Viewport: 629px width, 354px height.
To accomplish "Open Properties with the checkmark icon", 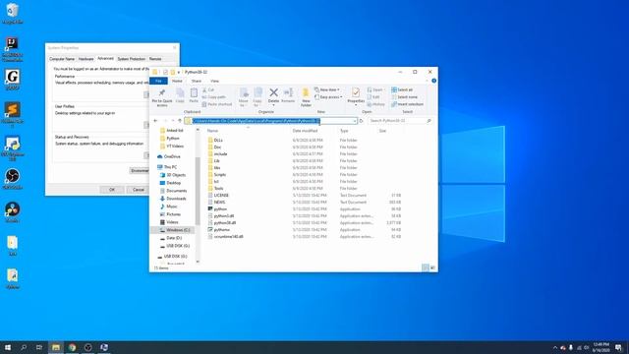I will [x=356, y=95].
